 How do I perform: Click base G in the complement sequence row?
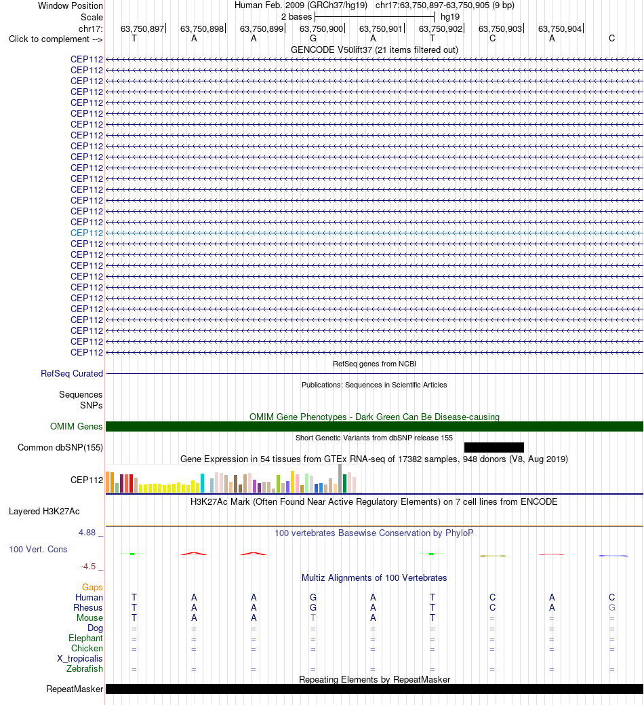tap(313, 38)
